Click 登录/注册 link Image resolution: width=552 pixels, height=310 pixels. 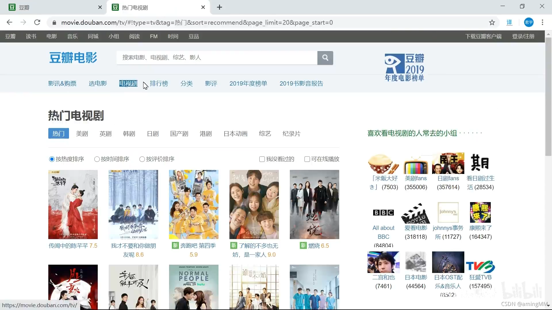click(523, 36)
